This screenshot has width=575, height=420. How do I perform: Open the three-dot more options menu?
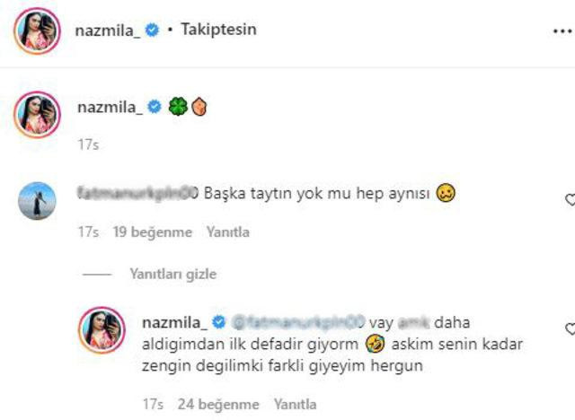pyautogui.click(x=563, y=31)
